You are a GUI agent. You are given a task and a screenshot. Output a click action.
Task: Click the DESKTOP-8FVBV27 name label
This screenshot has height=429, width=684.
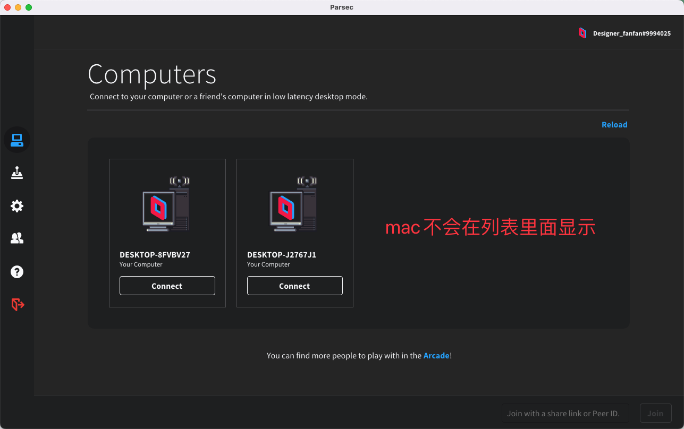155,255
